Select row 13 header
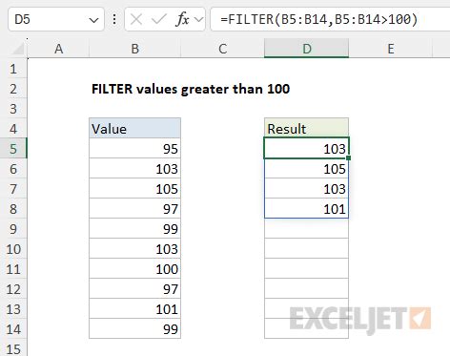The width and height of the screenshot is (450, 356). click(13, 309)
